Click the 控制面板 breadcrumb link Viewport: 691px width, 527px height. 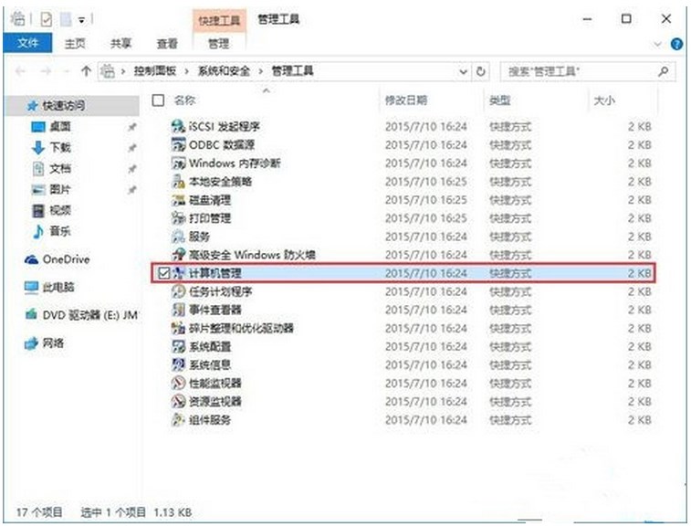[x=155, y=70]
